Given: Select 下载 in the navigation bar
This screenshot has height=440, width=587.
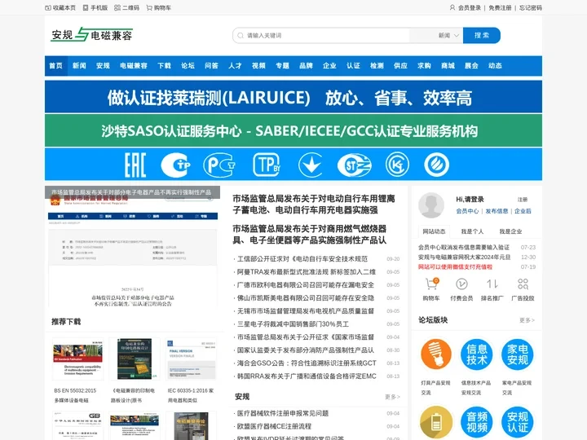Looking at the screenshot, I should click(164, 66).
